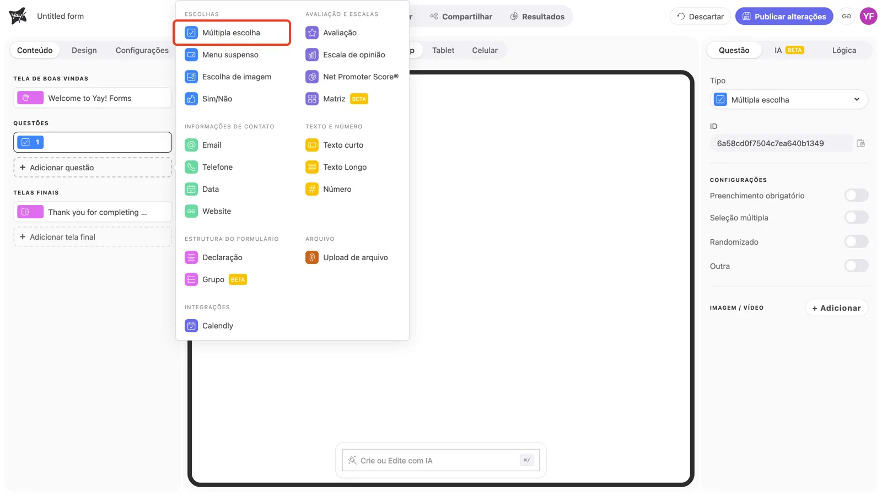Select the Net Promoter Score icon
This screenshot has width=882, height=496.
click(312, 77)
